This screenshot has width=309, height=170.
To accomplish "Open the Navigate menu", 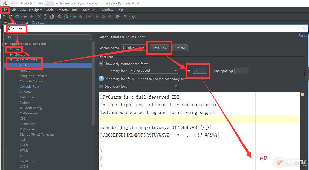I will coord(36,10).
